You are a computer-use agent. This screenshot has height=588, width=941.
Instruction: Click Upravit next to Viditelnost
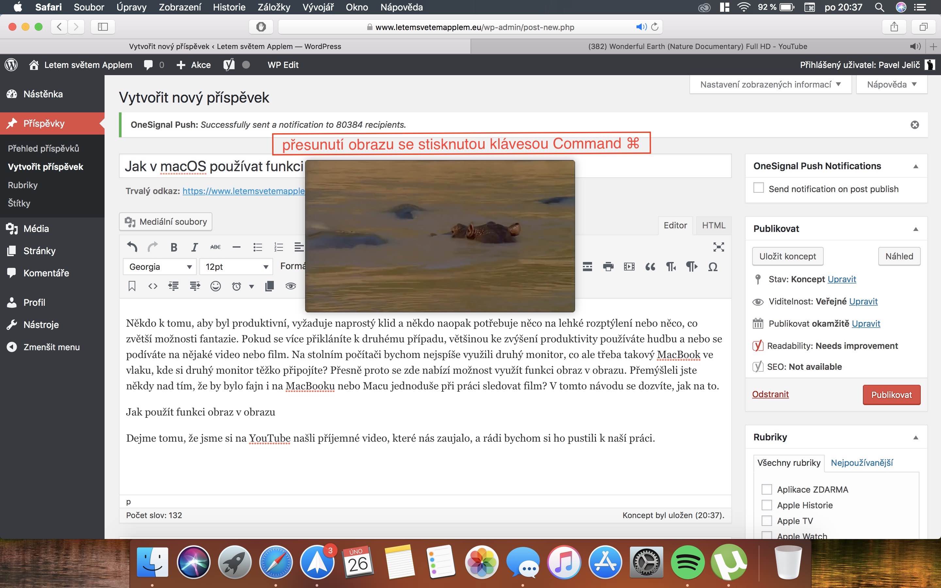pos(863,302)
